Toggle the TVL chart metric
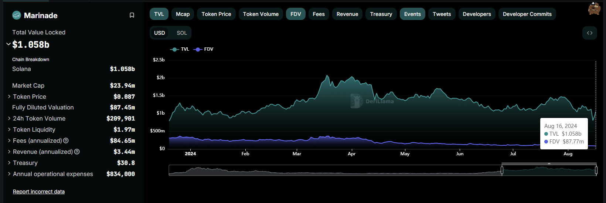The width and height of the screenshot is (606, 203). (x=159, y=14)
